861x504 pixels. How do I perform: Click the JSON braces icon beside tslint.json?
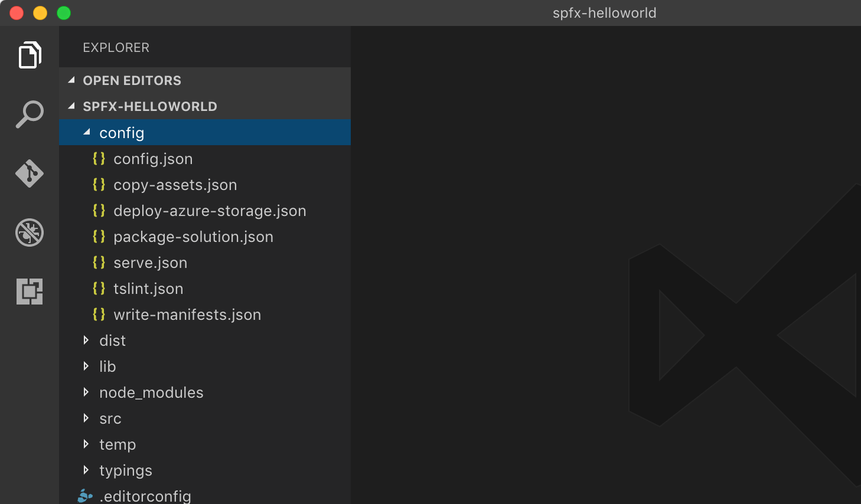(x=99, y=289)
